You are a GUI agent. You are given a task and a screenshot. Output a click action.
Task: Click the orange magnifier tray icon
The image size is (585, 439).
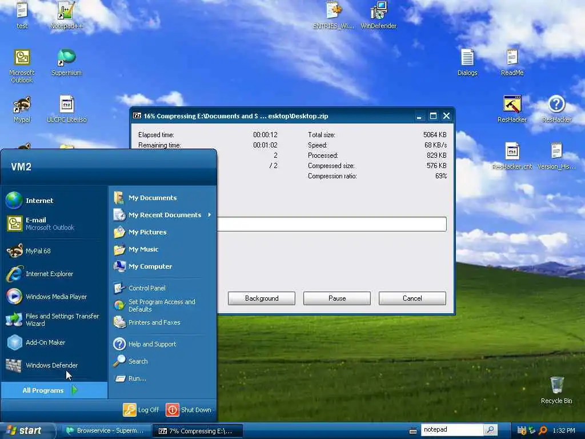click(x=543, y=430)
